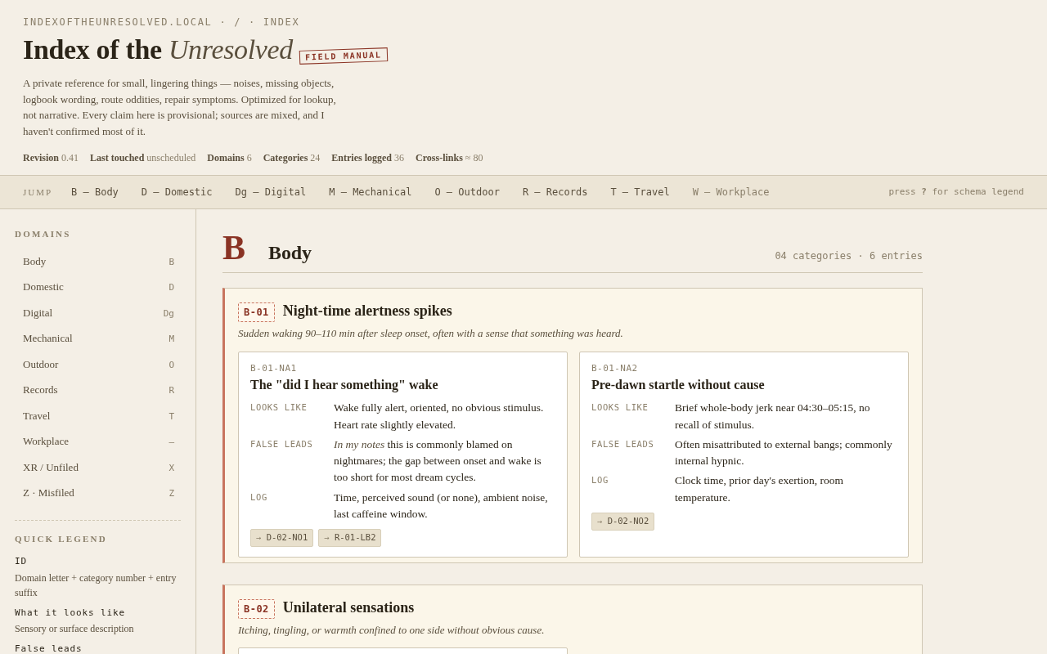Jump to Dg — Digital section
The height and width of the screenshot is (654, 1047).
tap(271, 192)
